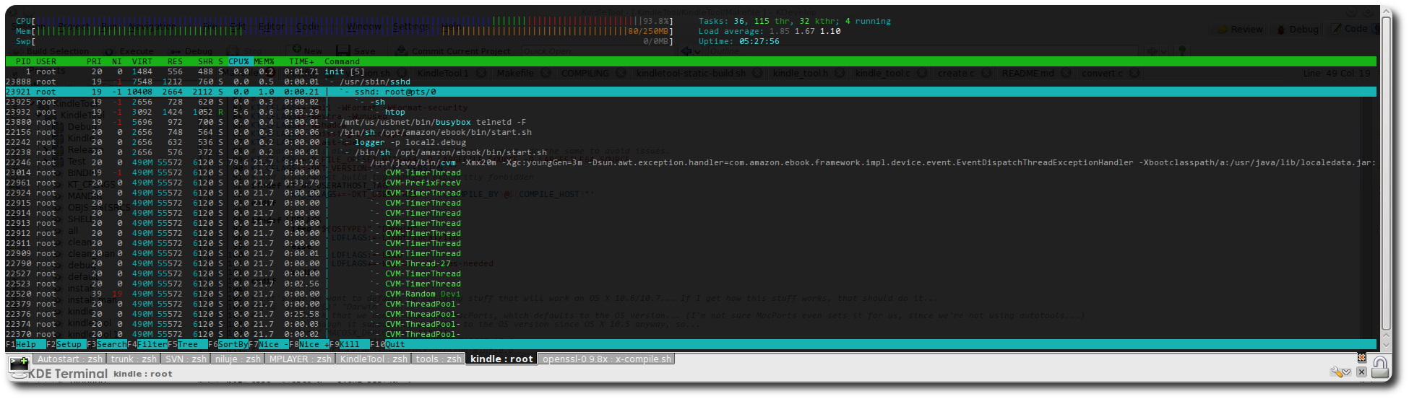Select the 'sshd: root@pts/0' highlighted row
This screenshot has height=399, width=1409.
pos(691,92)
